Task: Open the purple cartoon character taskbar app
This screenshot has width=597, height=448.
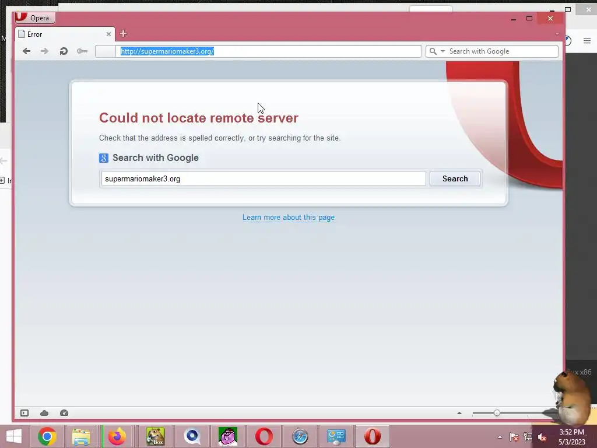Action: point(228,436)
